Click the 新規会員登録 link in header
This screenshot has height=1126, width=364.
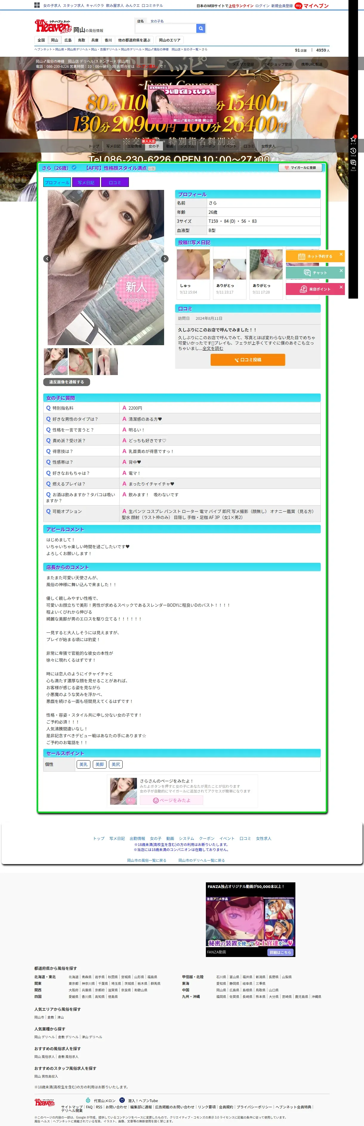(282, 6)
